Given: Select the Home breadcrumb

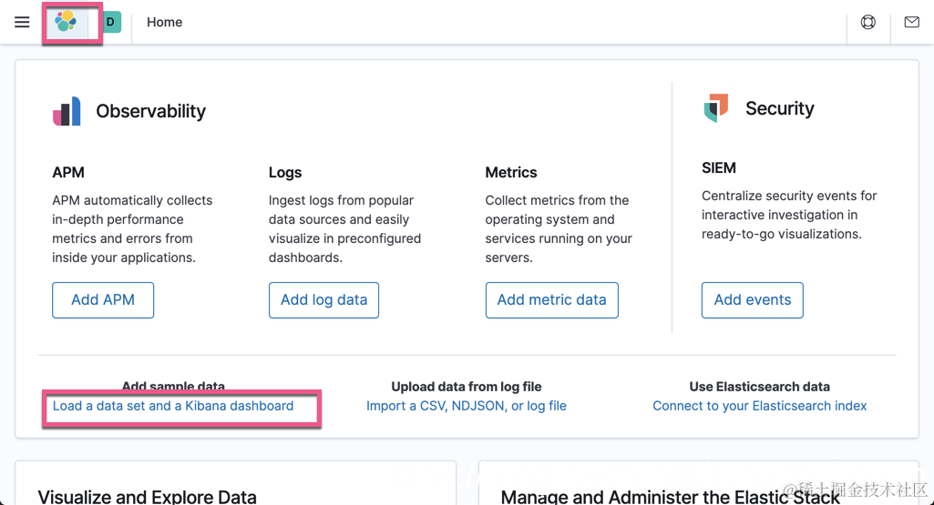Looking at the screenshot, I should click(164, 22).
